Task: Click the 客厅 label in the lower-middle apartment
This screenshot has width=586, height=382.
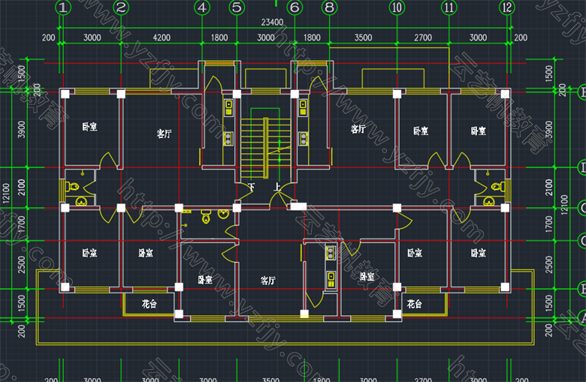Action: tap(268, 281)
